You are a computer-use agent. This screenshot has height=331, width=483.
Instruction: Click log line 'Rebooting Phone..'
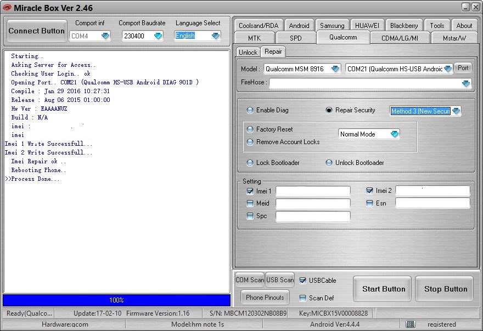pyautogui.click(x=38, y=170)
